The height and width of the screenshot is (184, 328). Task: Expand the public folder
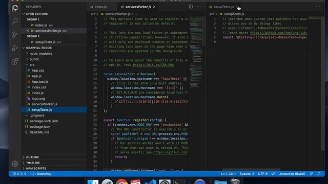[34, 59]
